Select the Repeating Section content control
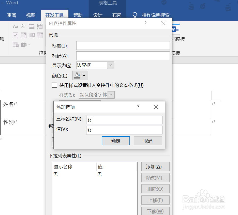 tap(16, 44)
